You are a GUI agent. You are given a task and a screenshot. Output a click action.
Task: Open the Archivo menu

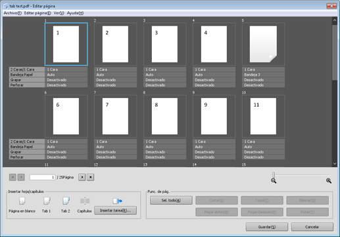(12, 13)
